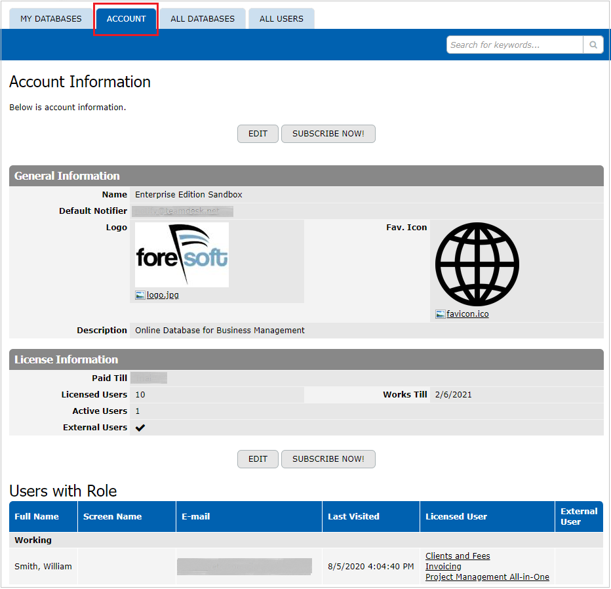
Task: Focus the Search for keywords field
Action: 515,45
